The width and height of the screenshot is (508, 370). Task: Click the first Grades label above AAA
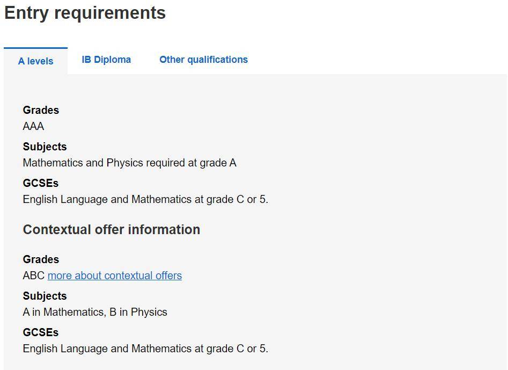[41, 110]
